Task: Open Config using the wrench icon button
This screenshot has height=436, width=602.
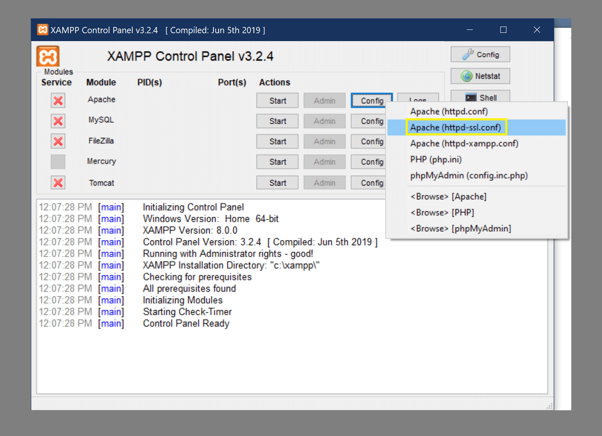Action: point(480,54)
